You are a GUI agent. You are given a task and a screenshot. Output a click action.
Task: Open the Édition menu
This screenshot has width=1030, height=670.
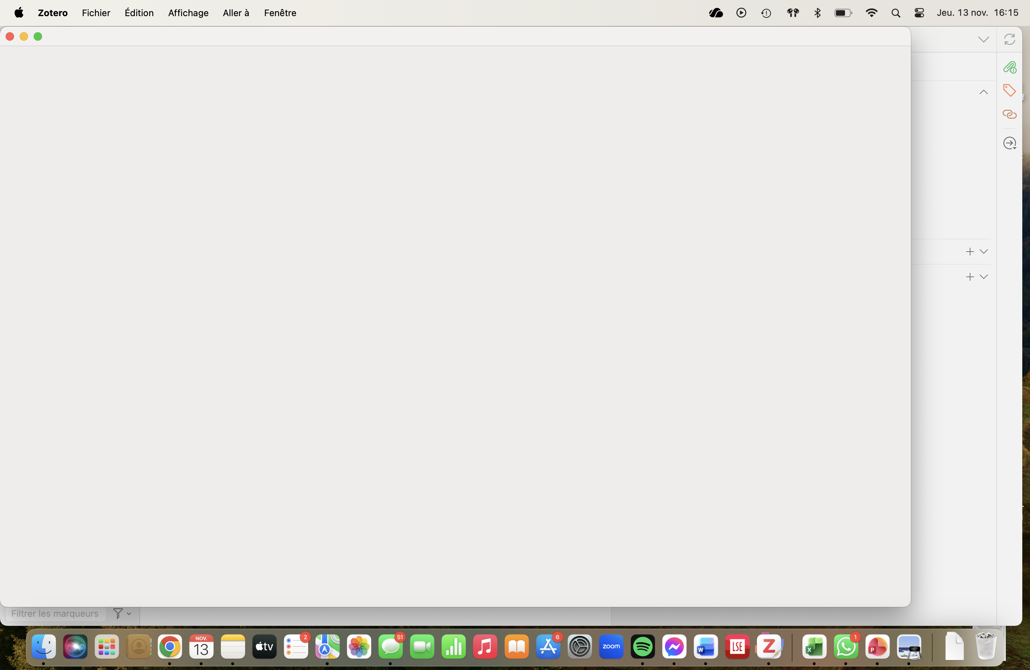pos(139,13)
